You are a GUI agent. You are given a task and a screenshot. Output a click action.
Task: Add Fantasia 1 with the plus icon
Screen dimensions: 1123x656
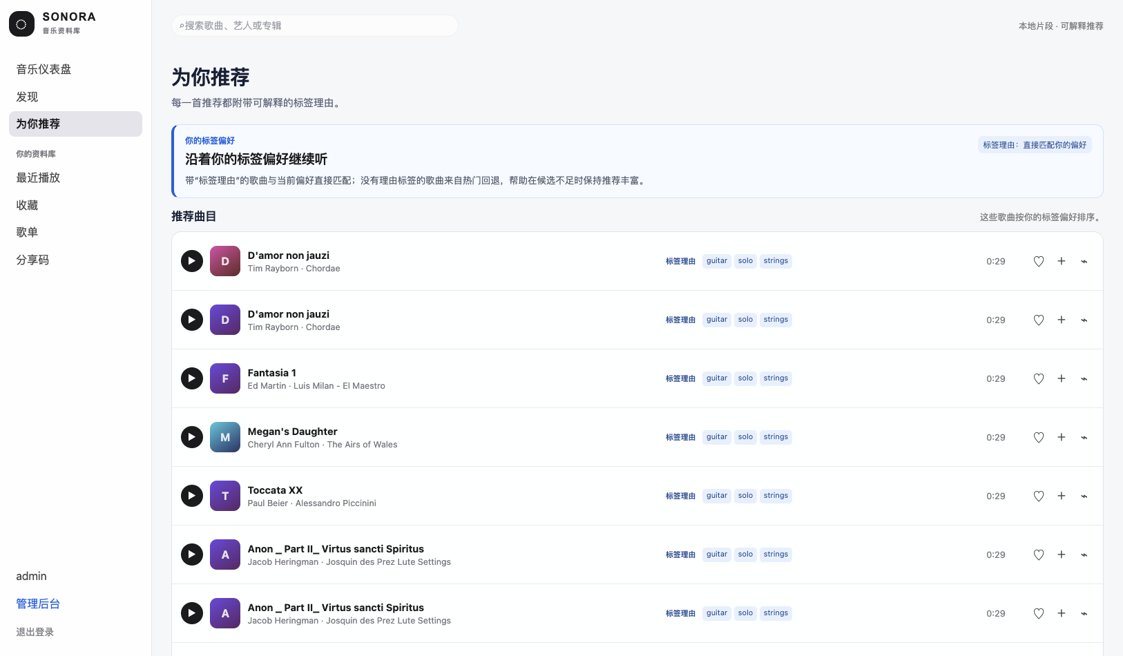(1062, 378)
